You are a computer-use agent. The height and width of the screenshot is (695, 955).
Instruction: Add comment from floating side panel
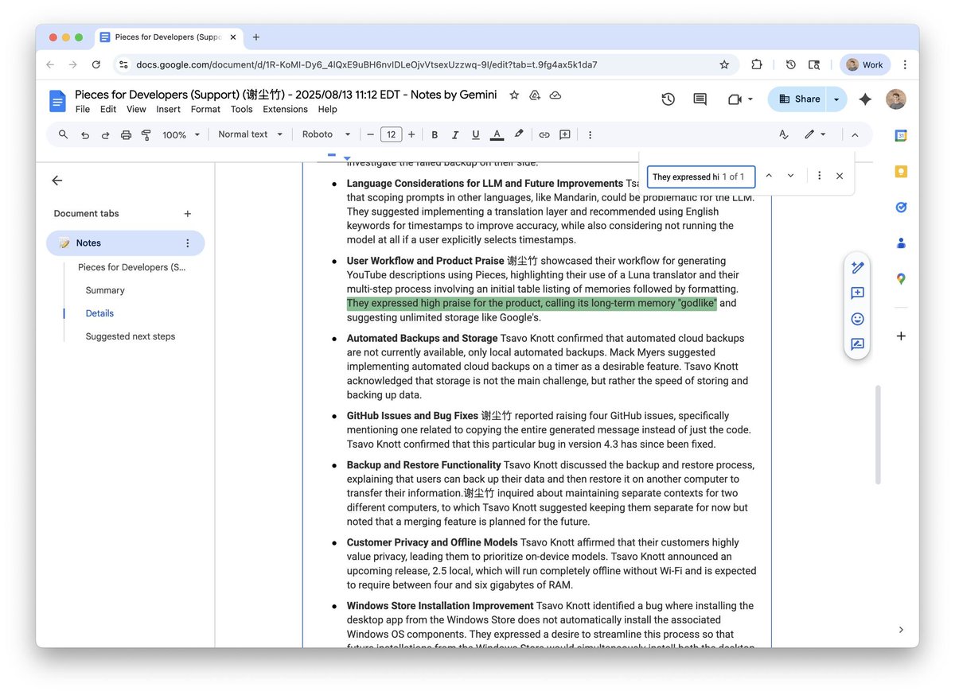(857, 293)
